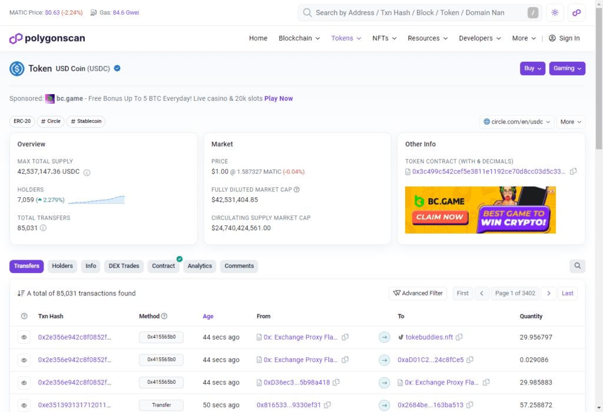603x412 pixels.
Task: Copy the token contract address
Action: pyautogui.click(x=573, y=171)
